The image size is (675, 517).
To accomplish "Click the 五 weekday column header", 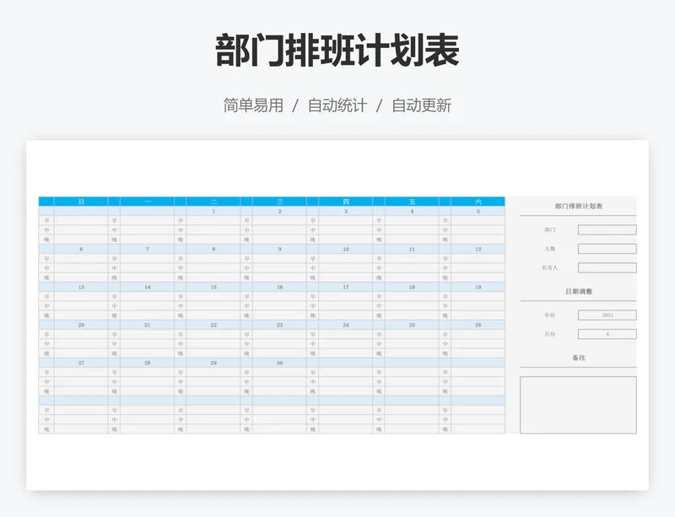I will pos(412,202).
